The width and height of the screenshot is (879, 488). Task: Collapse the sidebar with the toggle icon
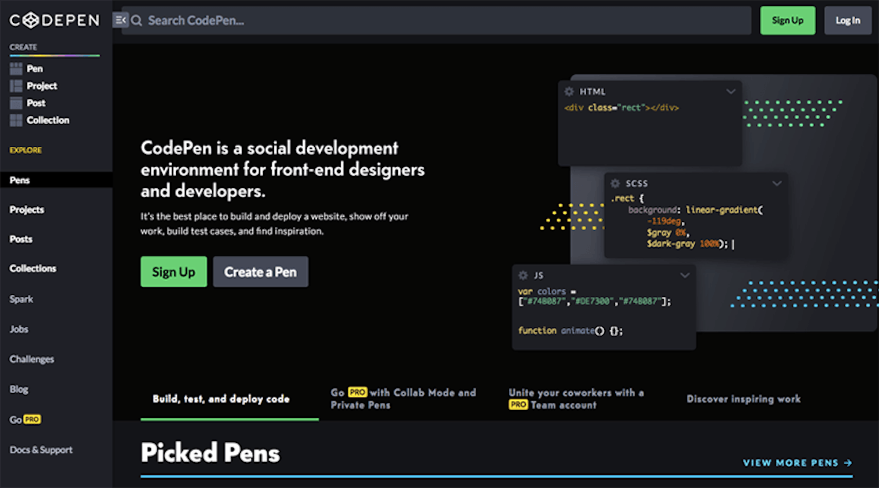click(120, 20)
